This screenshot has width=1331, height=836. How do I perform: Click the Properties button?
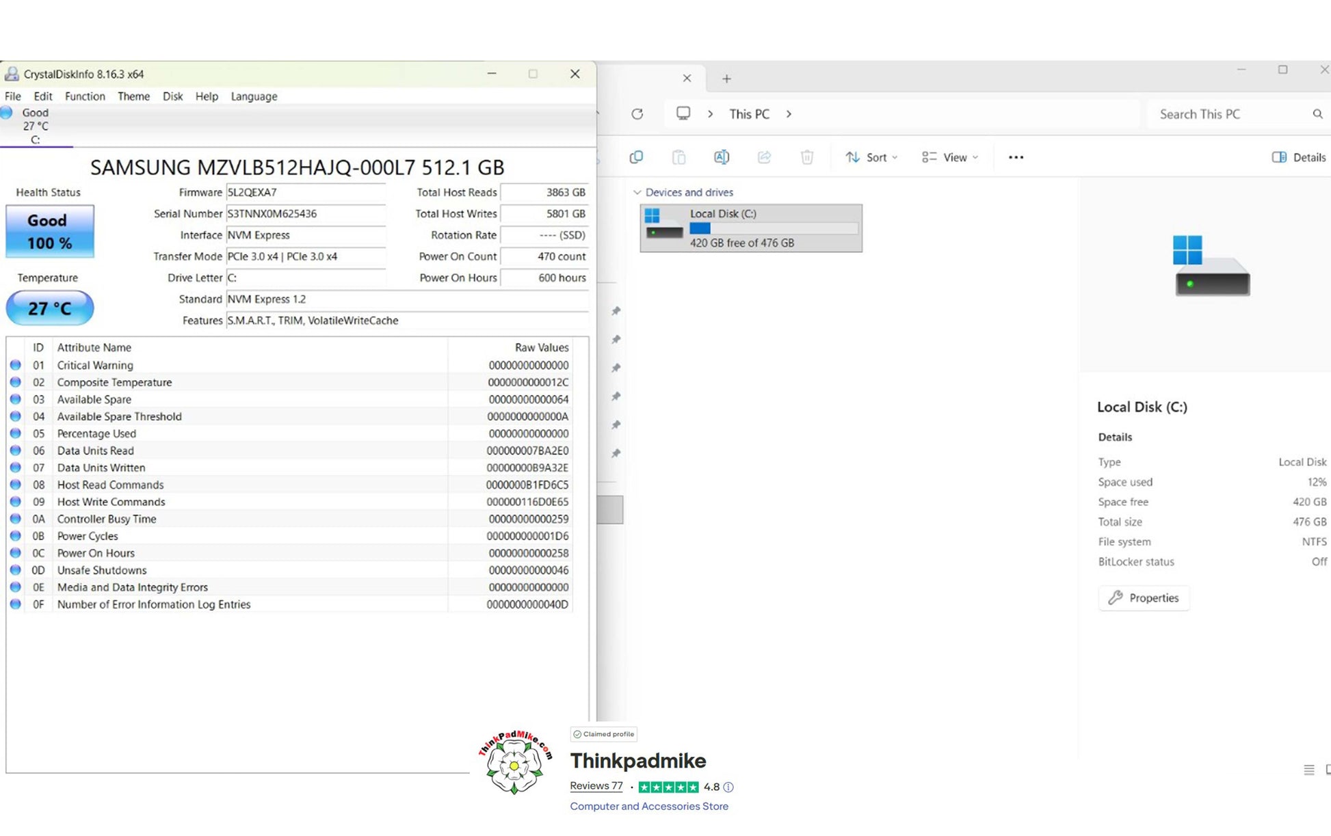tap(1144, 598)
